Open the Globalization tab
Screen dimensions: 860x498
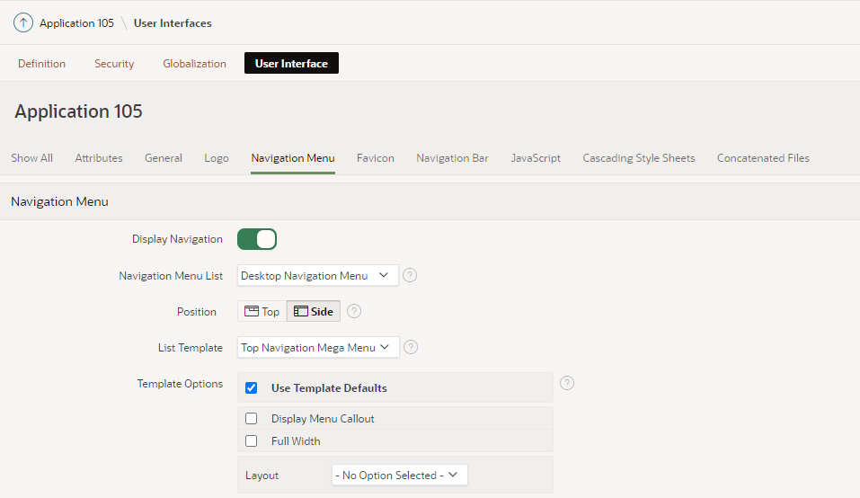(194, 64)
